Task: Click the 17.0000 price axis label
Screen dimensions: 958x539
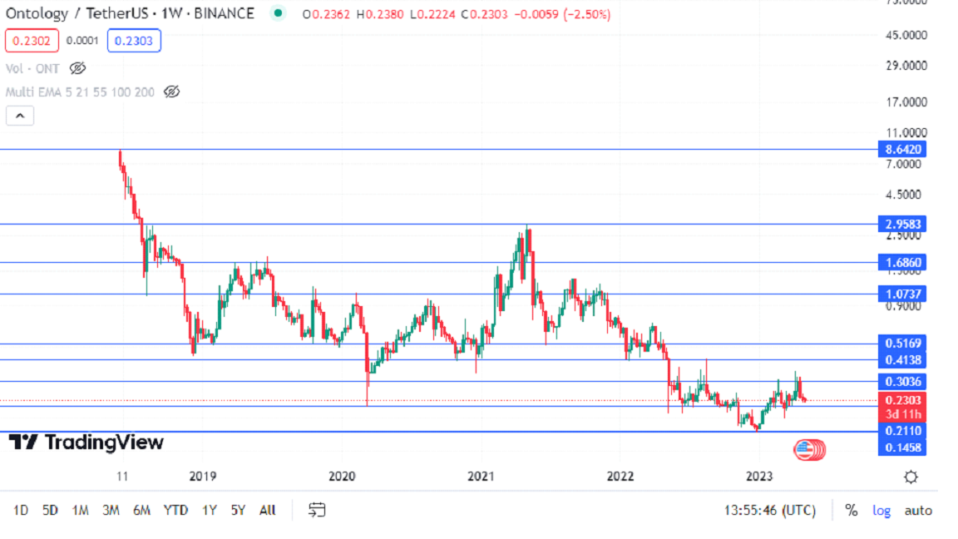Action: (x=906, y=102)
